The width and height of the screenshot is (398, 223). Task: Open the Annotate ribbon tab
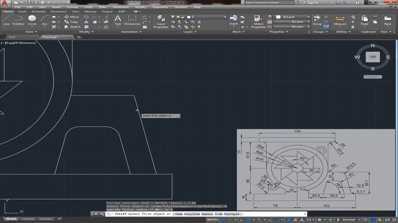tap(39, 11)
